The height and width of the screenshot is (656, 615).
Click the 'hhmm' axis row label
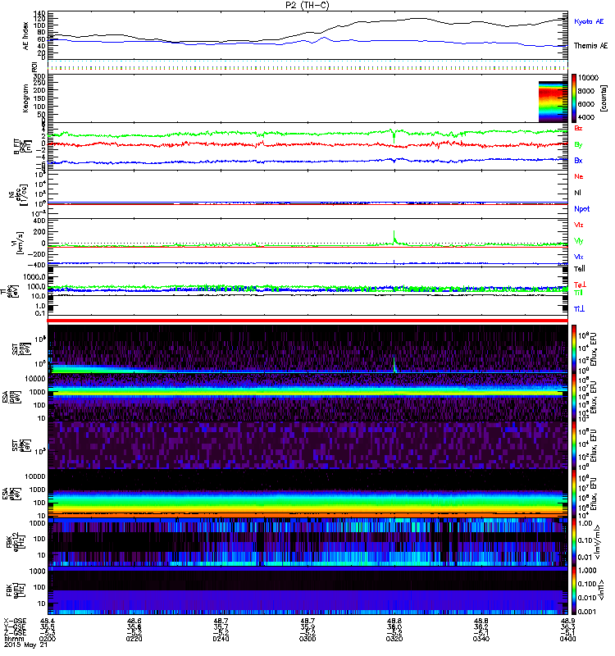12,639
